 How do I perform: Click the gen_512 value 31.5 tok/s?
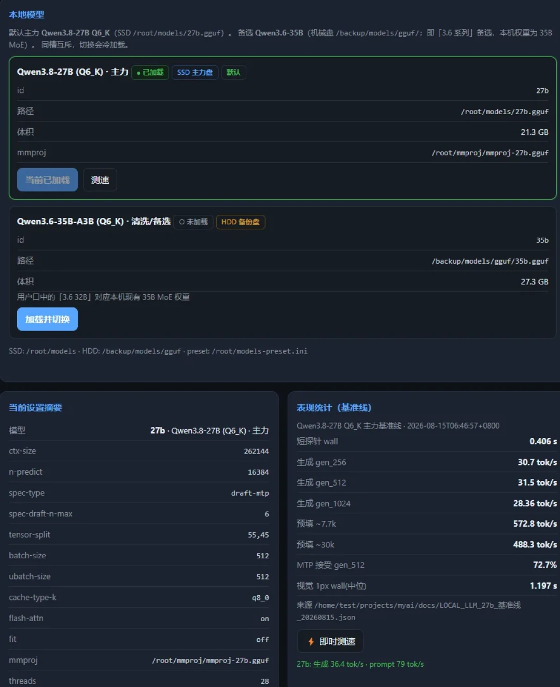pyautogui.click(x=537, y=483)
